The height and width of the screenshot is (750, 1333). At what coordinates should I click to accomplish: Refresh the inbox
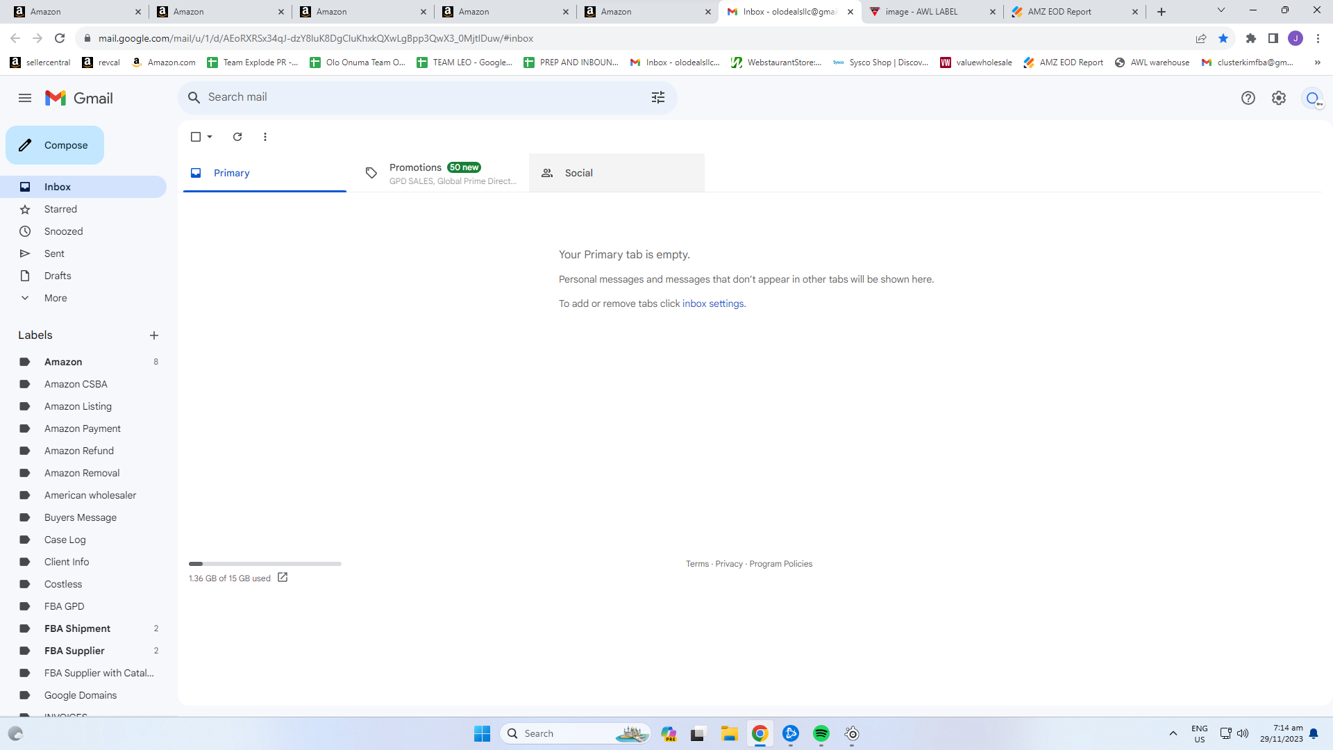237,137
